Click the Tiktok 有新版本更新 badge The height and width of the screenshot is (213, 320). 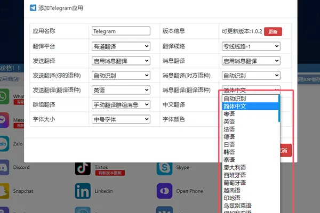pyautogui.click(x=110, y=173)
